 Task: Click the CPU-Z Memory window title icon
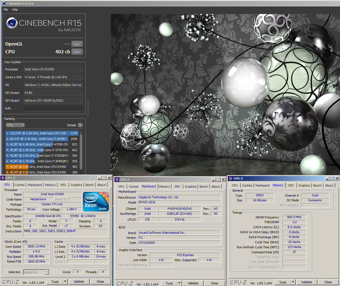pyautogui.click(x=231, y=178)
